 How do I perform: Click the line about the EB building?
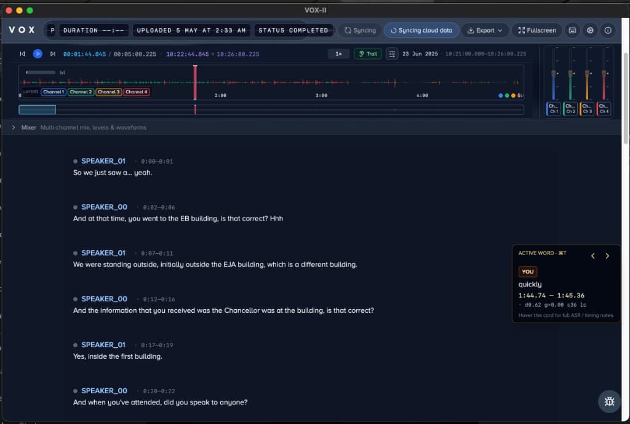pos(178,219)
